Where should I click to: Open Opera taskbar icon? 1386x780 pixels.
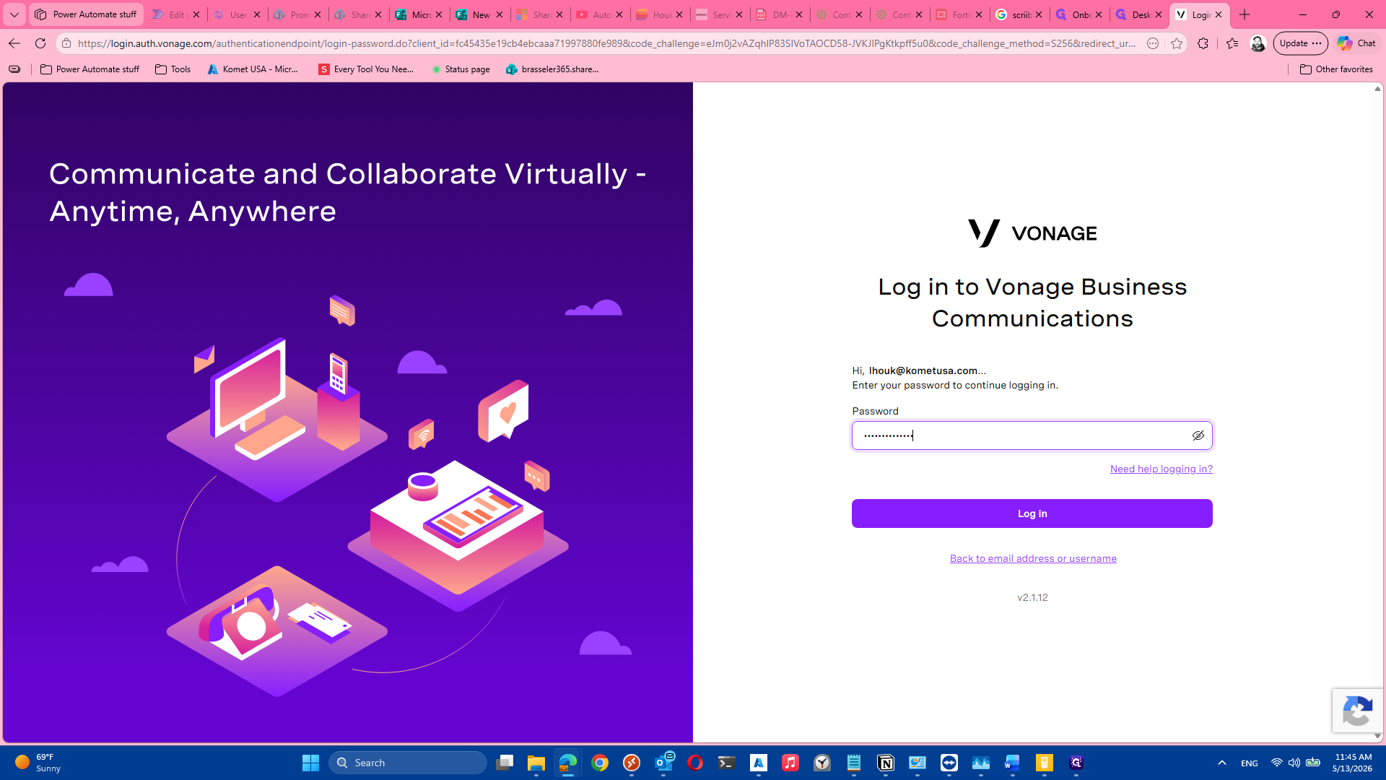click(695, 763)
